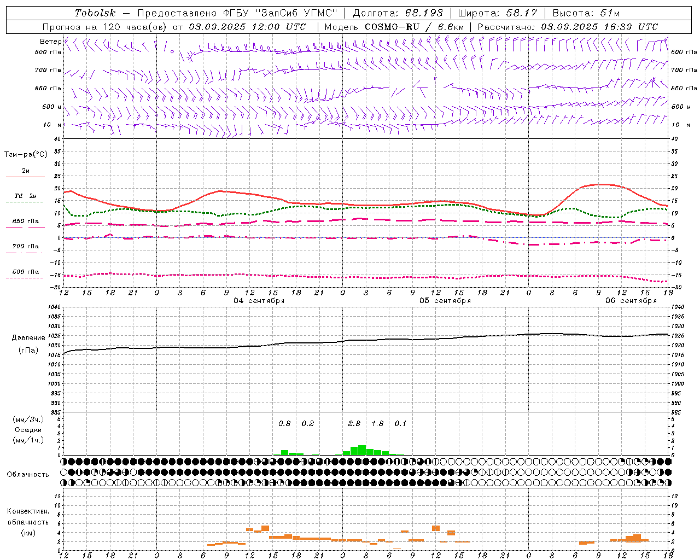Click the dotted '500 гПа' temperature legend line
The image size is (700, 560).
[25, 278]
